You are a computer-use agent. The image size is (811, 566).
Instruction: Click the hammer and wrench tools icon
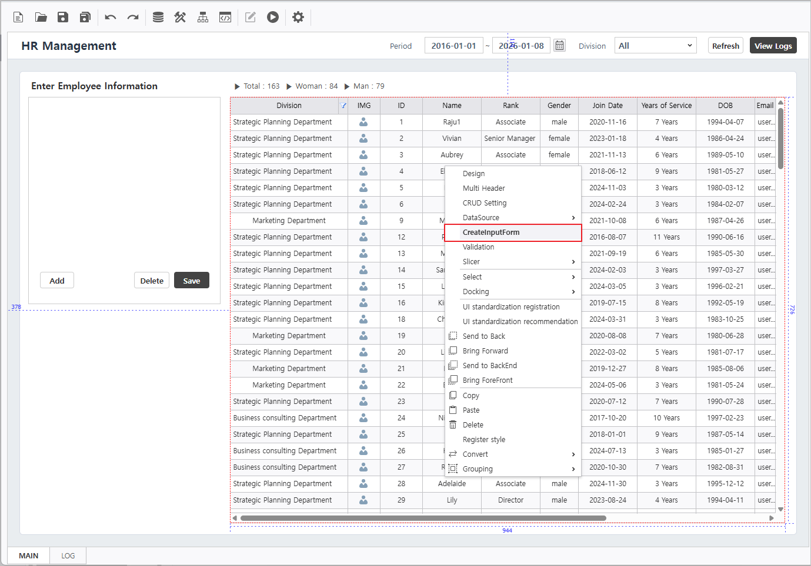coord(180,17)
